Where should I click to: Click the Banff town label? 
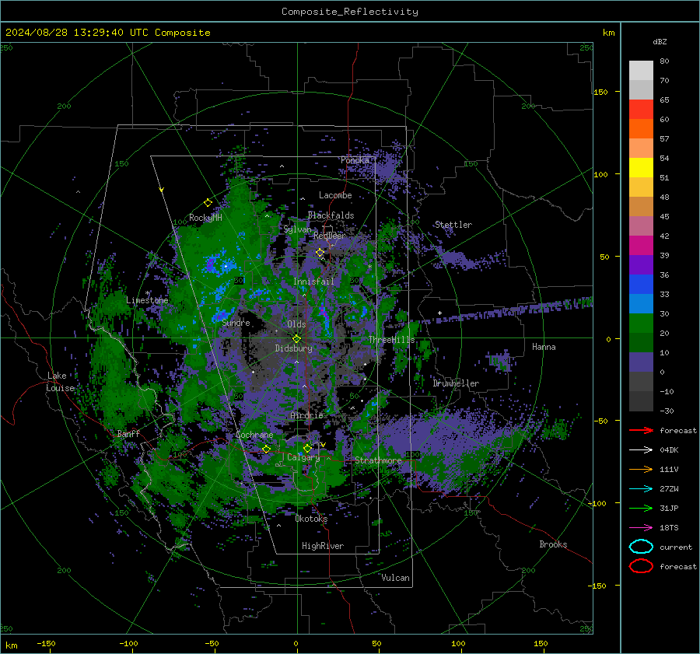point(128,433)
